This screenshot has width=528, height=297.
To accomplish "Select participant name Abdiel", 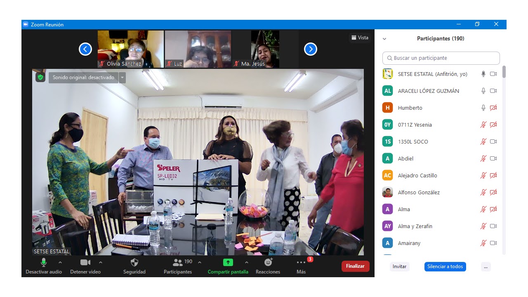I will point(405,158).
